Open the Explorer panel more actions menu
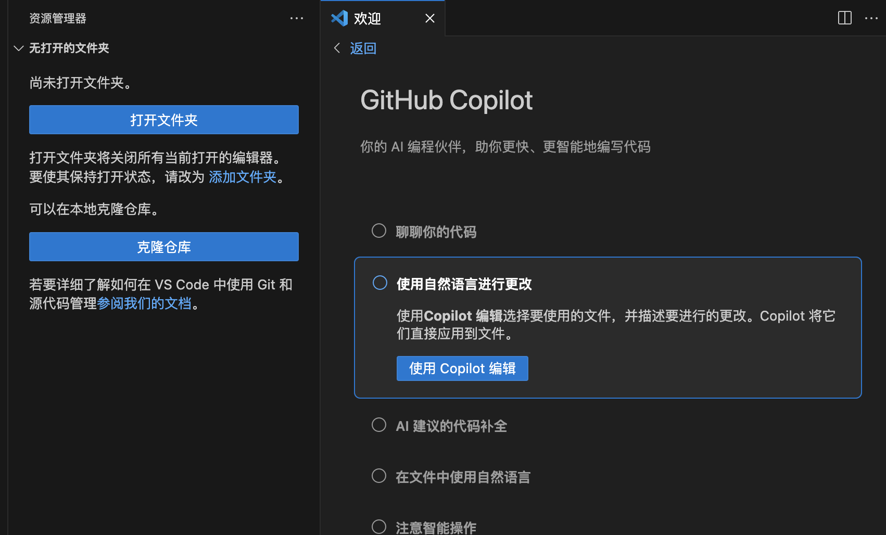The width and height of the screenshot is (886, 535). pos(297,18)
